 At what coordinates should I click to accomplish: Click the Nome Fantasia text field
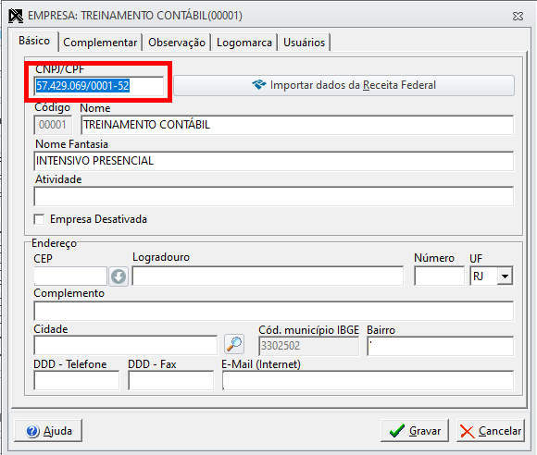[274, 161]
